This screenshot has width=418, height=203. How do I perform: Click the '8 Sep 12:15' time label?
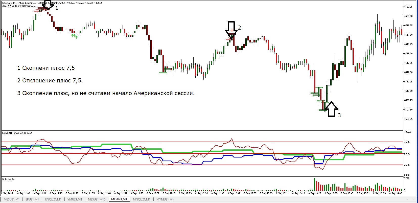click(x=169, y=193)
